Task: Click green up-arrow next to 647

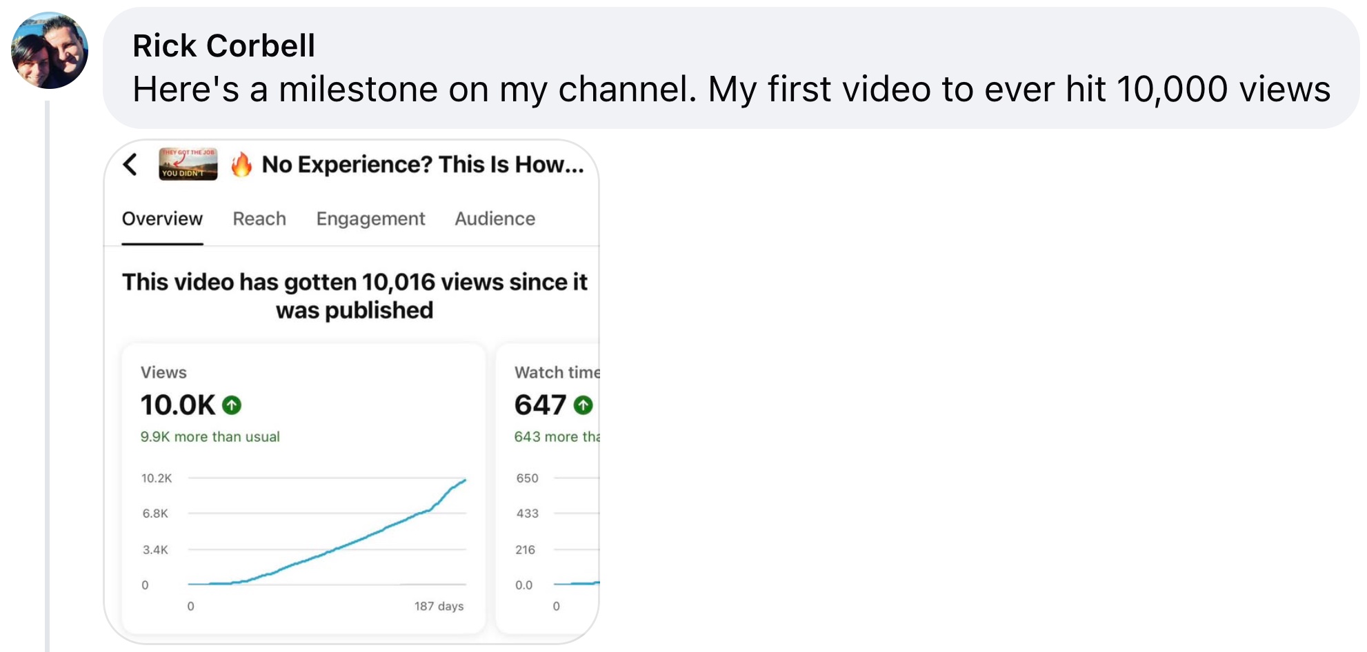Action: pyautogui.click(x=583, y=405)
